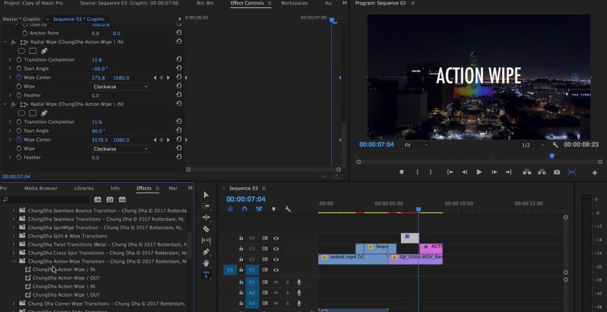This screenshot has height=312, width=607.
Task: Open the Bin: Bin tab
Action: coord(205,3)
